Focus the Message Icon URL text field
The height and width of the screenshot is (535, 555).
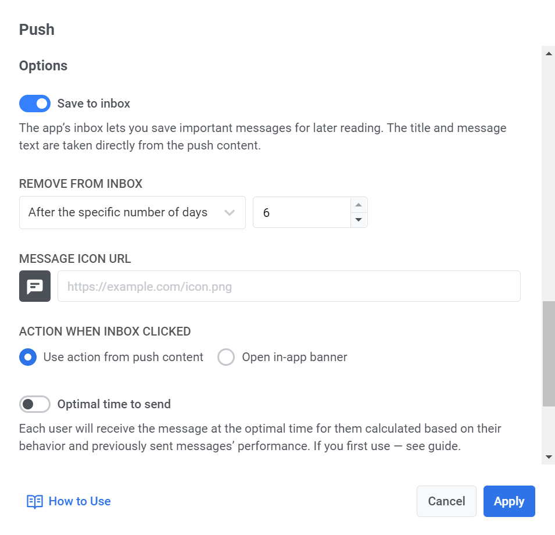(x=289, y=286)
